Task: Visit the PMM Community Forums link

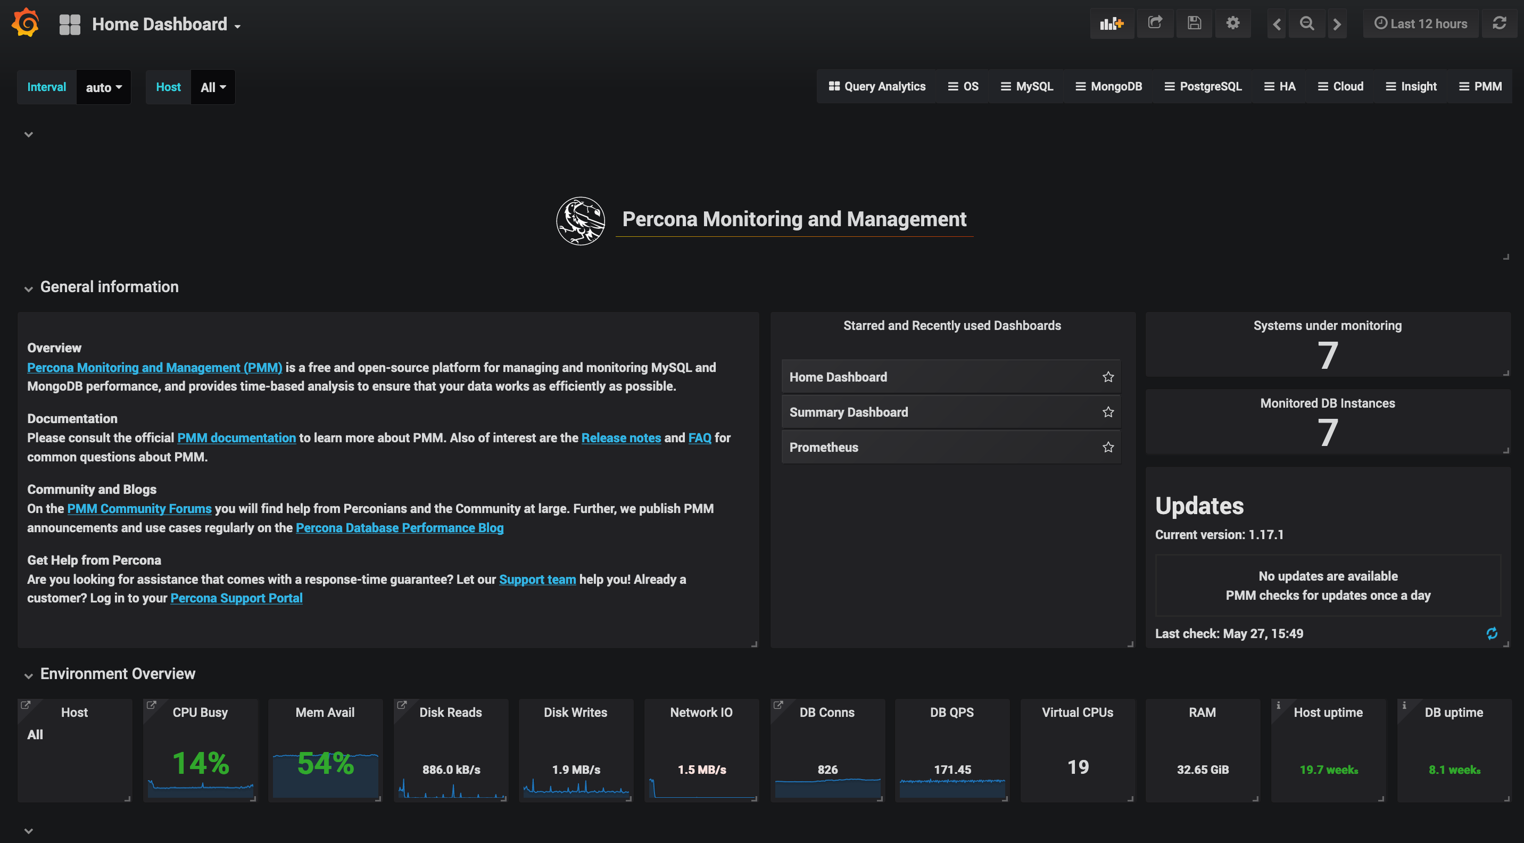Action: pyautogui.click(x=139, y=509)
